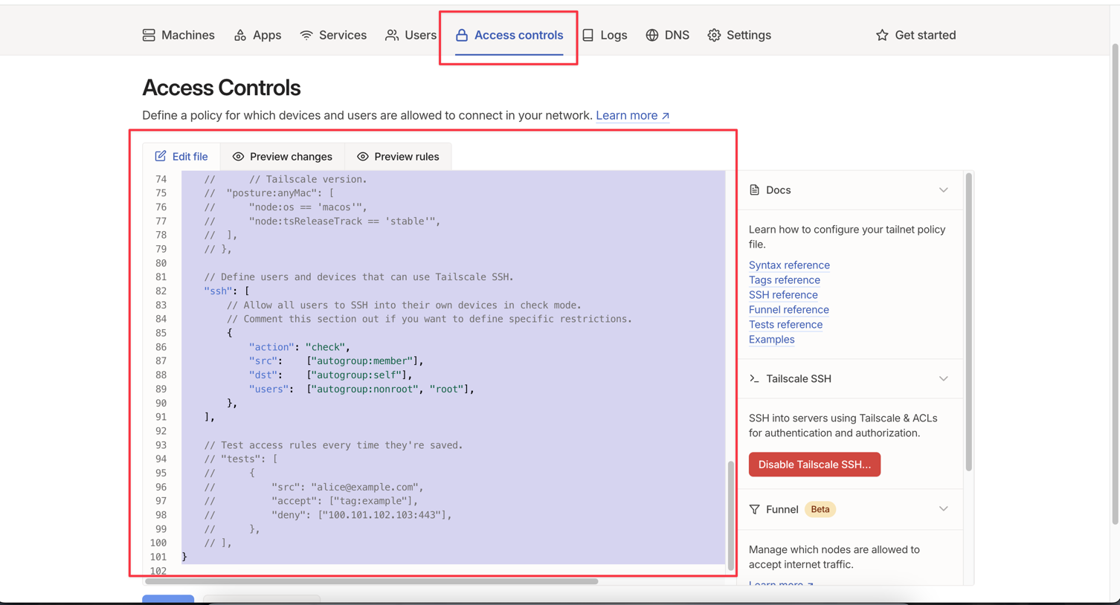The image size is (1120, 605).
Task: Click the Get started link
Action: click(x=915, y=35)
